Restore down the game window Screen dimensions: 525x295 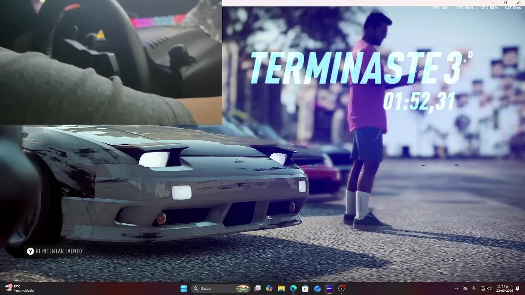tap(505, 2)
